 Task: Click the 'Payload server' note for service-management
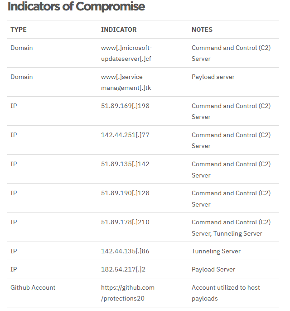coord(213,77)
